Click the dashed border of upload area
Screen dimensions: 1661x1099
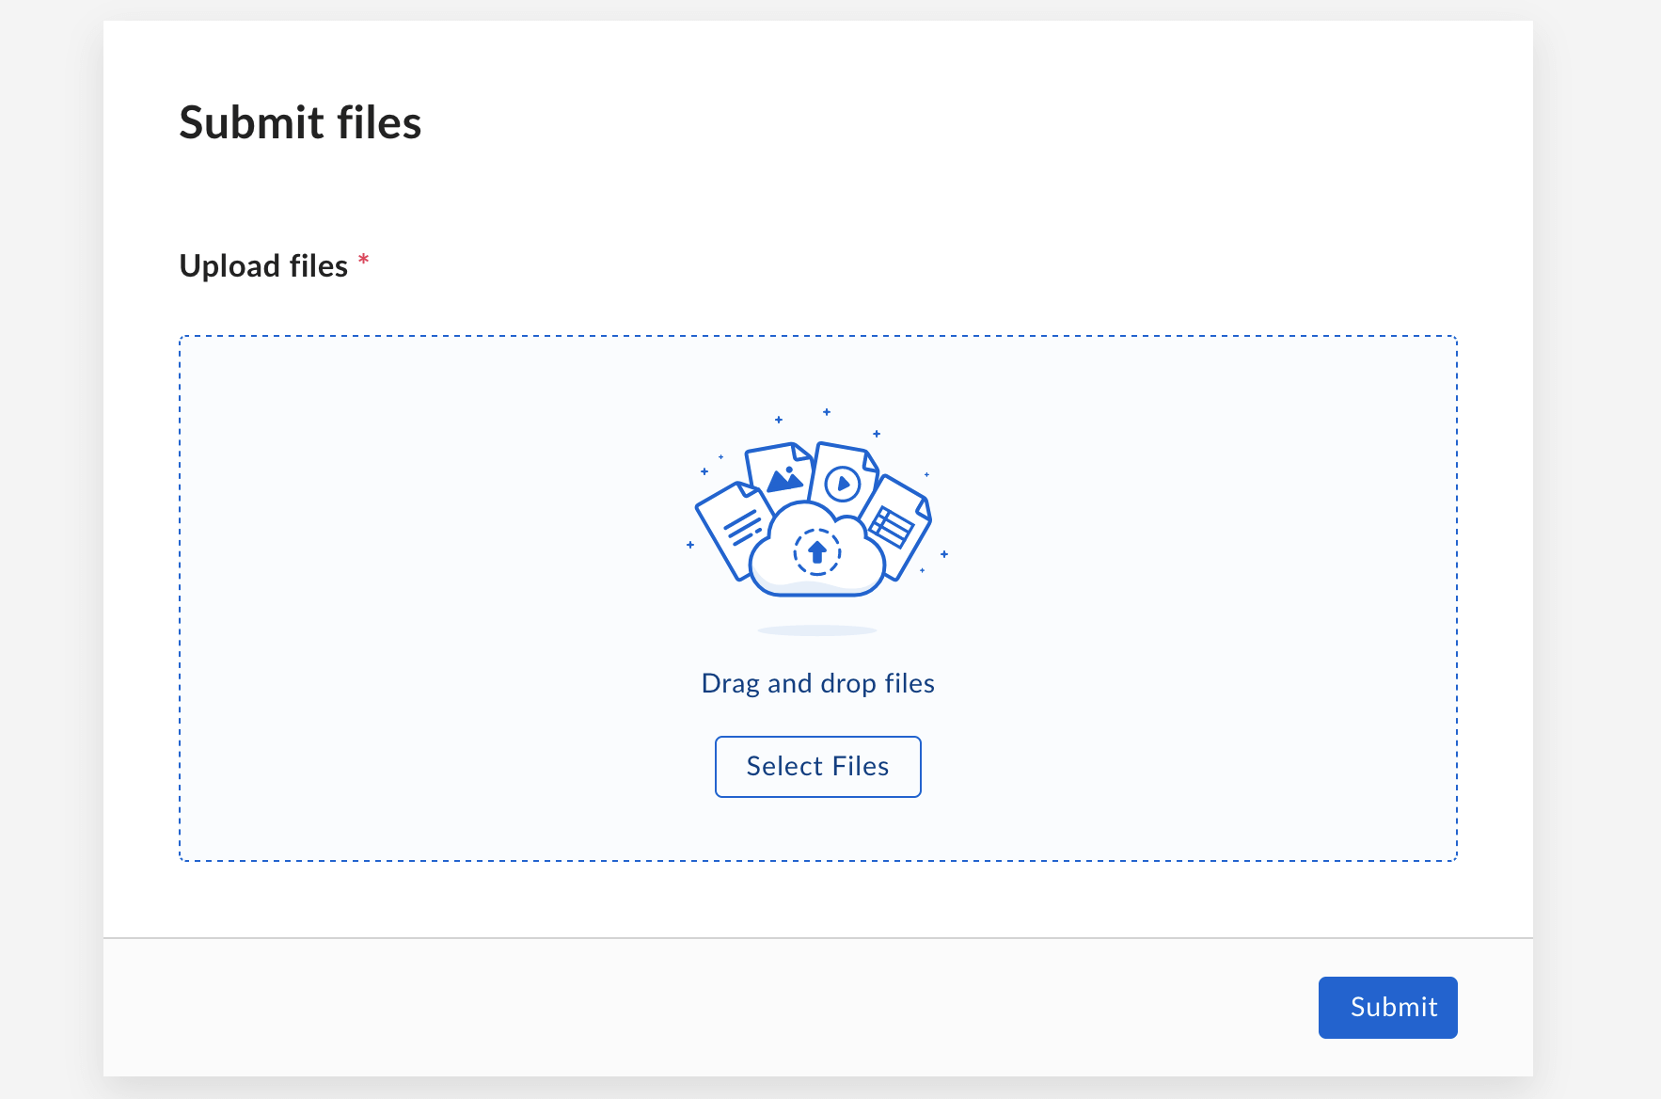coord(817,336)
